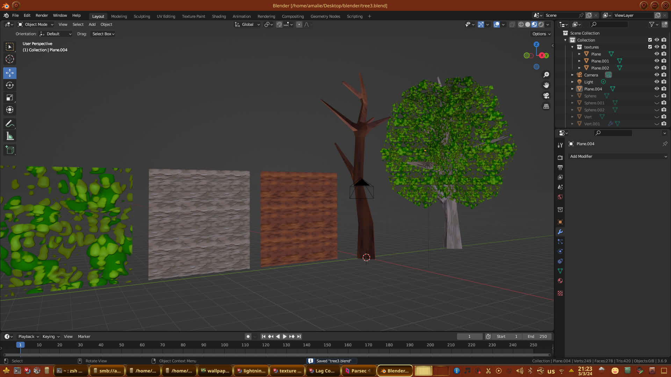The image size is (671, 377).
Task: Select the Add Cube tool
Action: pos(10,150)
